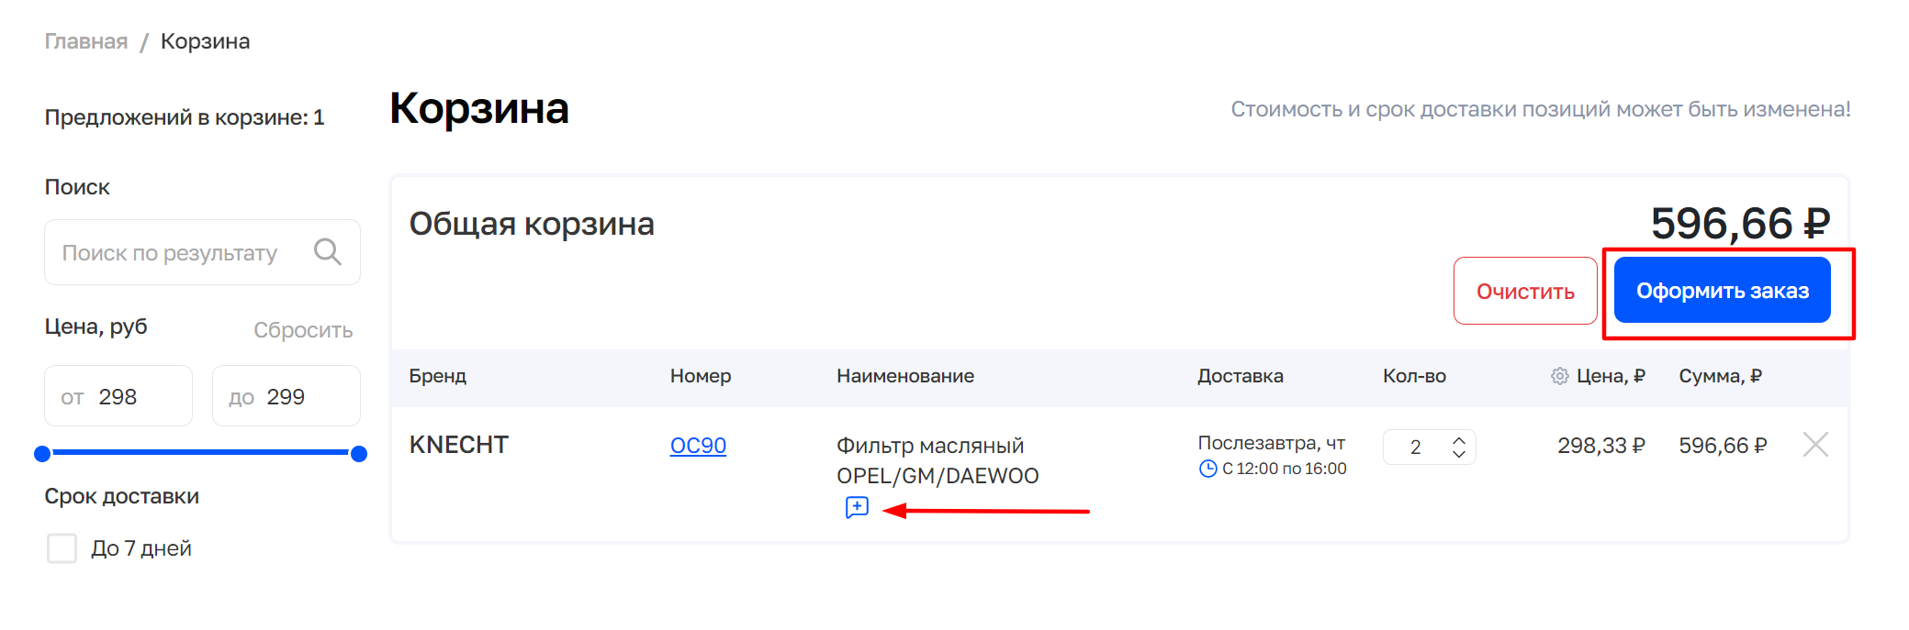Viewport: 1909px width, 630px height.
Task: Click the maximum price до field
Action: [286, 396]
